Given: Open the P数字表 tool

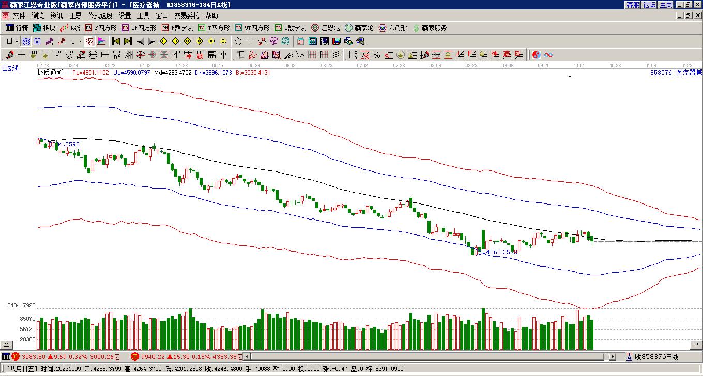Looking at the screenshot, I should tap(177, 28).
